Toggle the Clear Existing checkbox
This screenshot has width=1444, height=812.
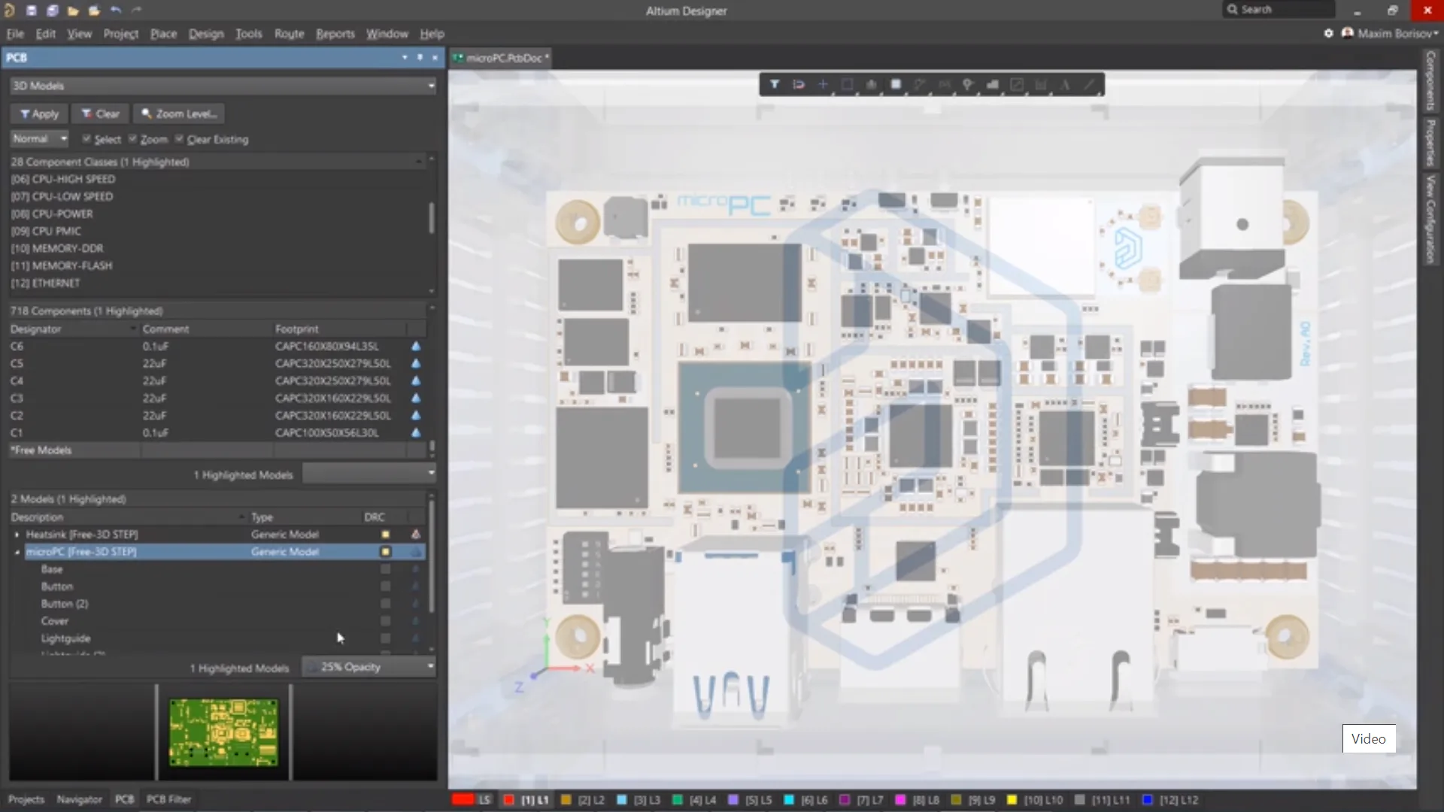[179, 139]
